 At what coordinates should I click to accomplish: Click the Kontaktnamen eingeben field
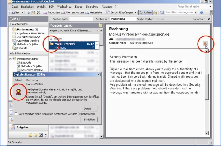click(180, 12)
